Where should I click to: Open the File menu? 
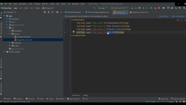(6, 4)
